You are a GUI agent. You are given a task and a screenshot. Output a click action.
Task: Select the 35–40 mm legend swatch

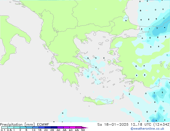pyautogui.click(x=66, y=128)
